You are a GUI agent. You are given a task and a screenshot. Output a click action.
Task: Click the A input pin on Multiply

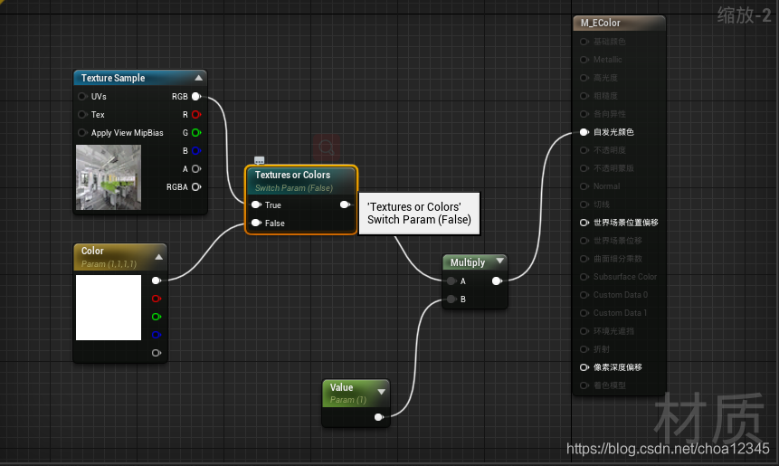pyautogui.click(x=451, y=281)
